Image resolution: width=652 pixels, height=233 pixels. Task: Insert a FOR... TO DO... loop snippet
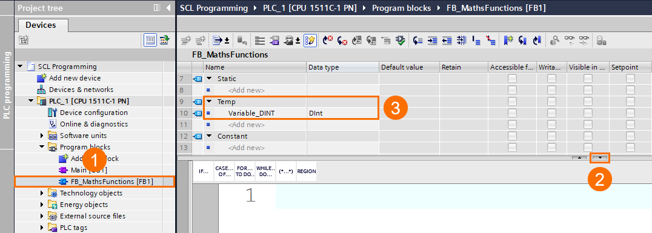pyautogui.click(x=245, y=171)
